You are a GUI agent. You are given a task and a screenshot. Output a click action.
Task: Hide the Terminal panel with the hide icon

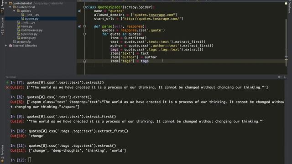point(285,77)
